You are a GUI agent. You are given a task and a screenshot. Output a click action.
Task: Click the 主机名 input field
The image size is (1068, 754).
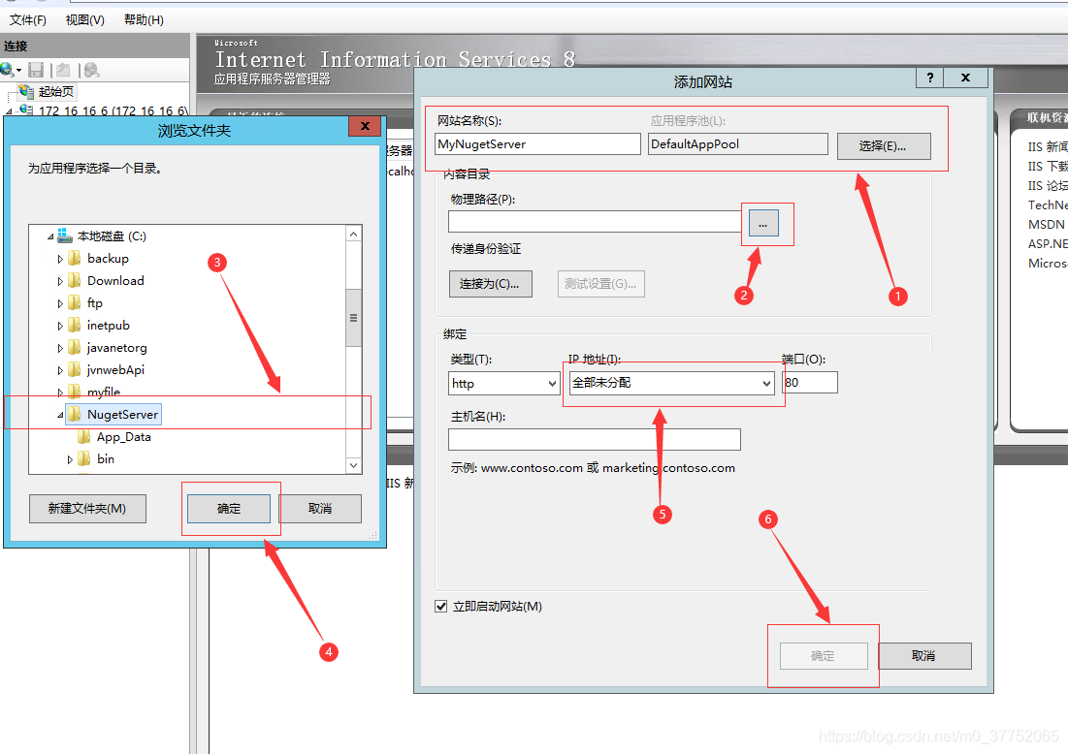[x=594, y=440]
